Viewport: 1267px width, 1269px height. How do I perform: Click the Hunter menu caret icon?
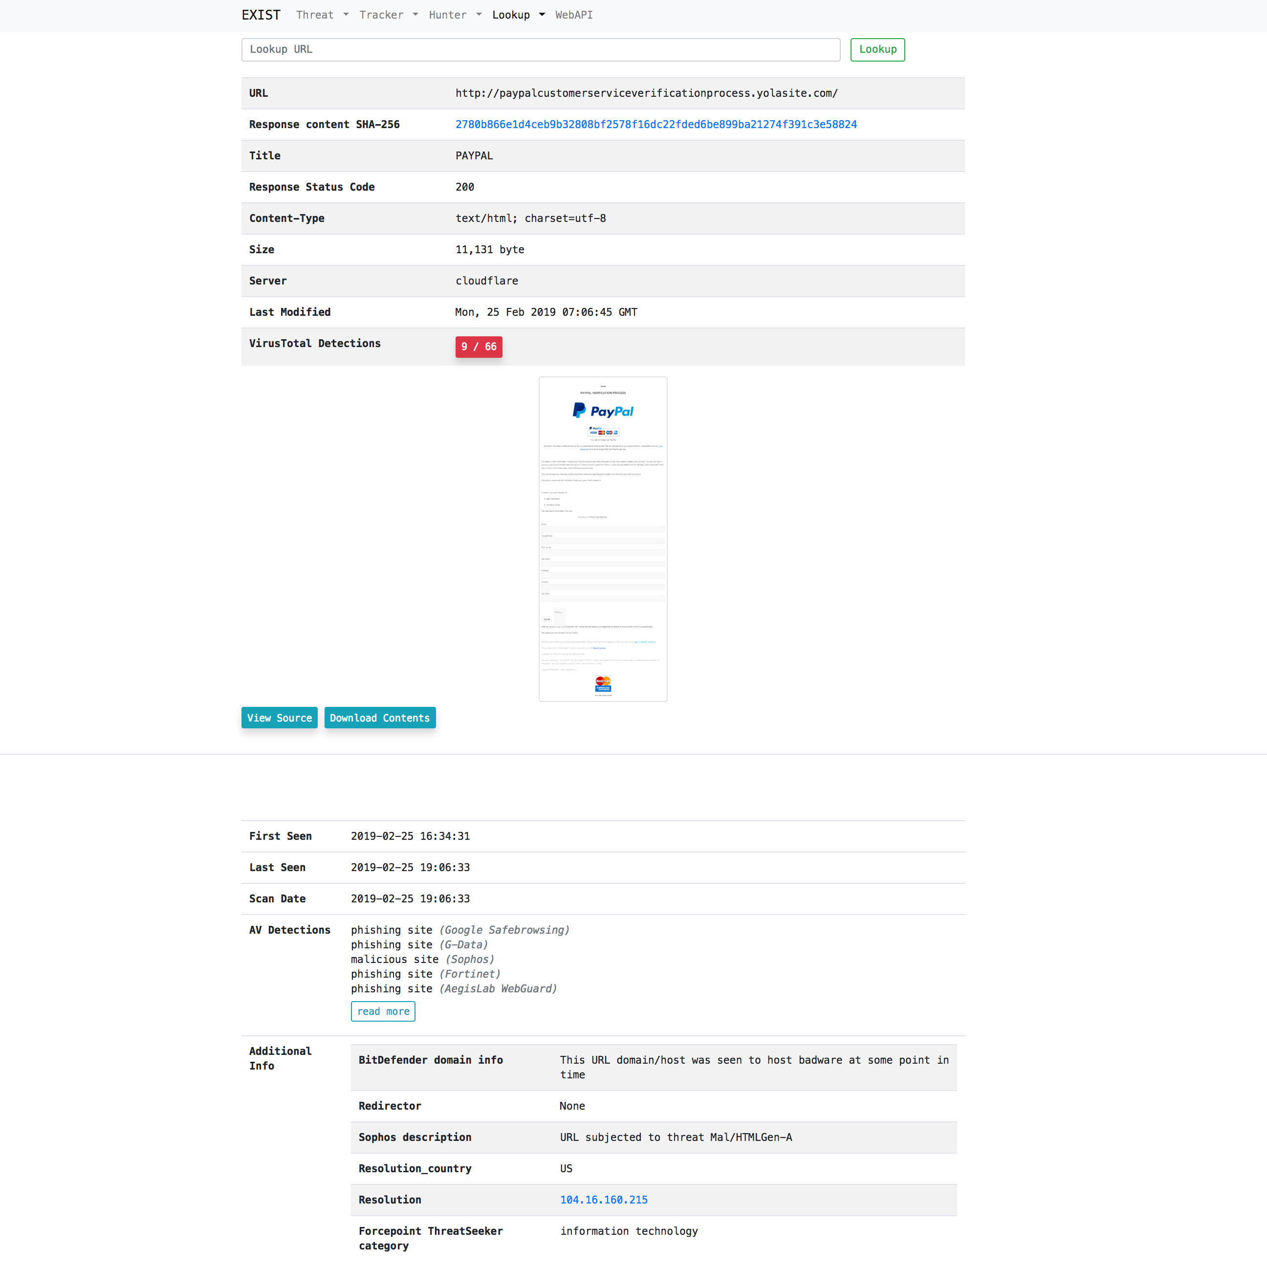479,15
